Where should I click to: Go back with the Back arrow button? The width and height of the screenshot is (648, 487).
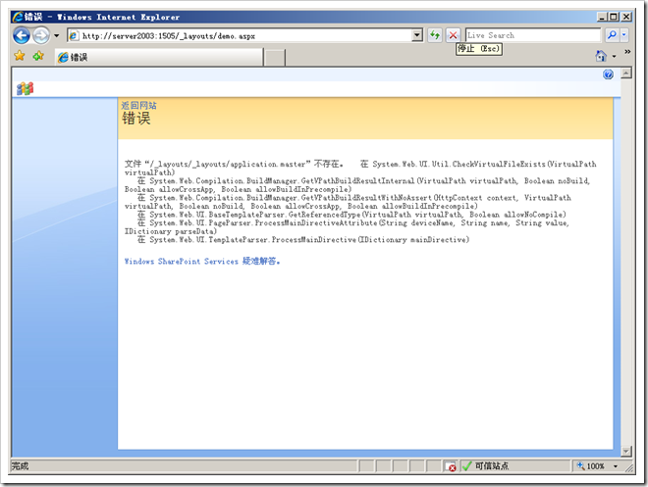(22, 35)
